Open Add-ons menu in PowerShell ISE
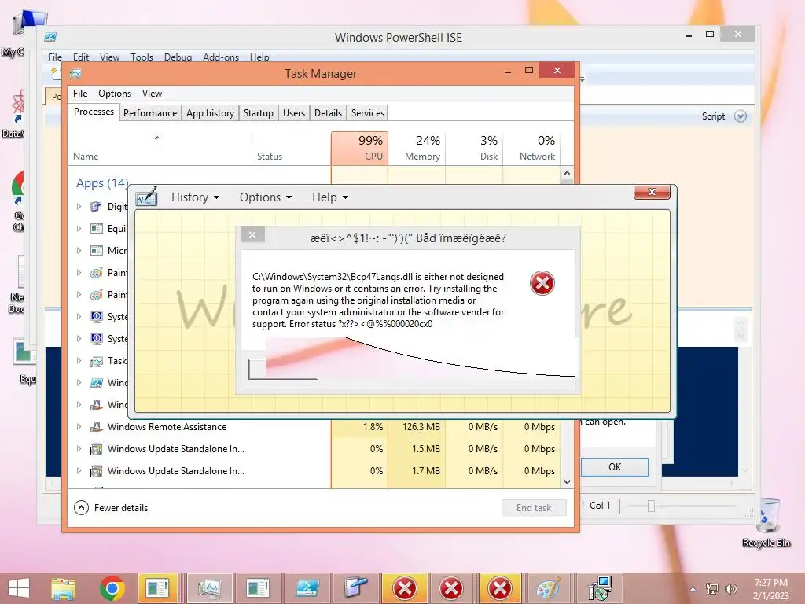Screen dimensions: 805x604 pos(221,57)
